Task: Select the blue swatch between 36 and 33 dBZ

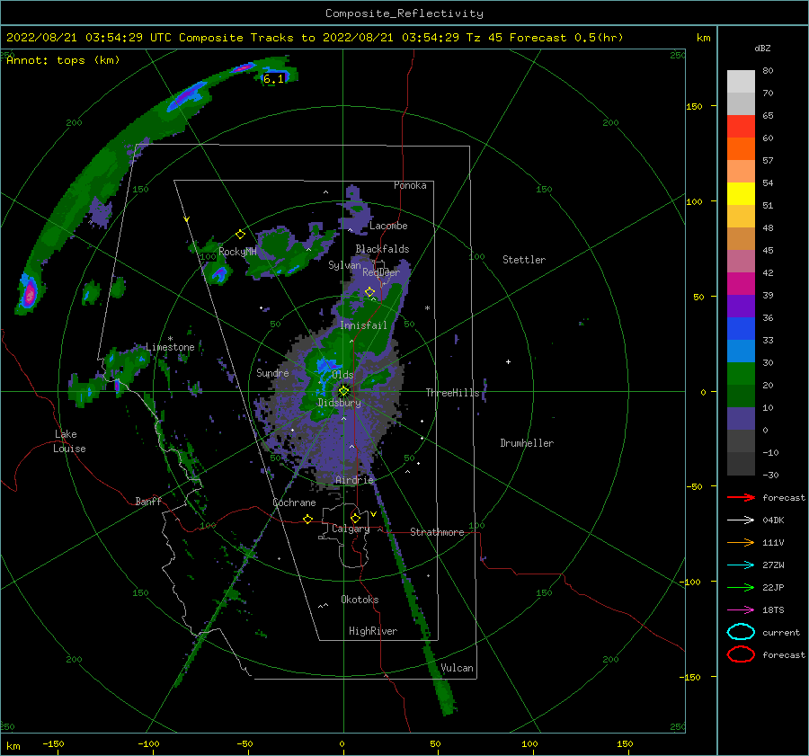Action: pos(741,329)
